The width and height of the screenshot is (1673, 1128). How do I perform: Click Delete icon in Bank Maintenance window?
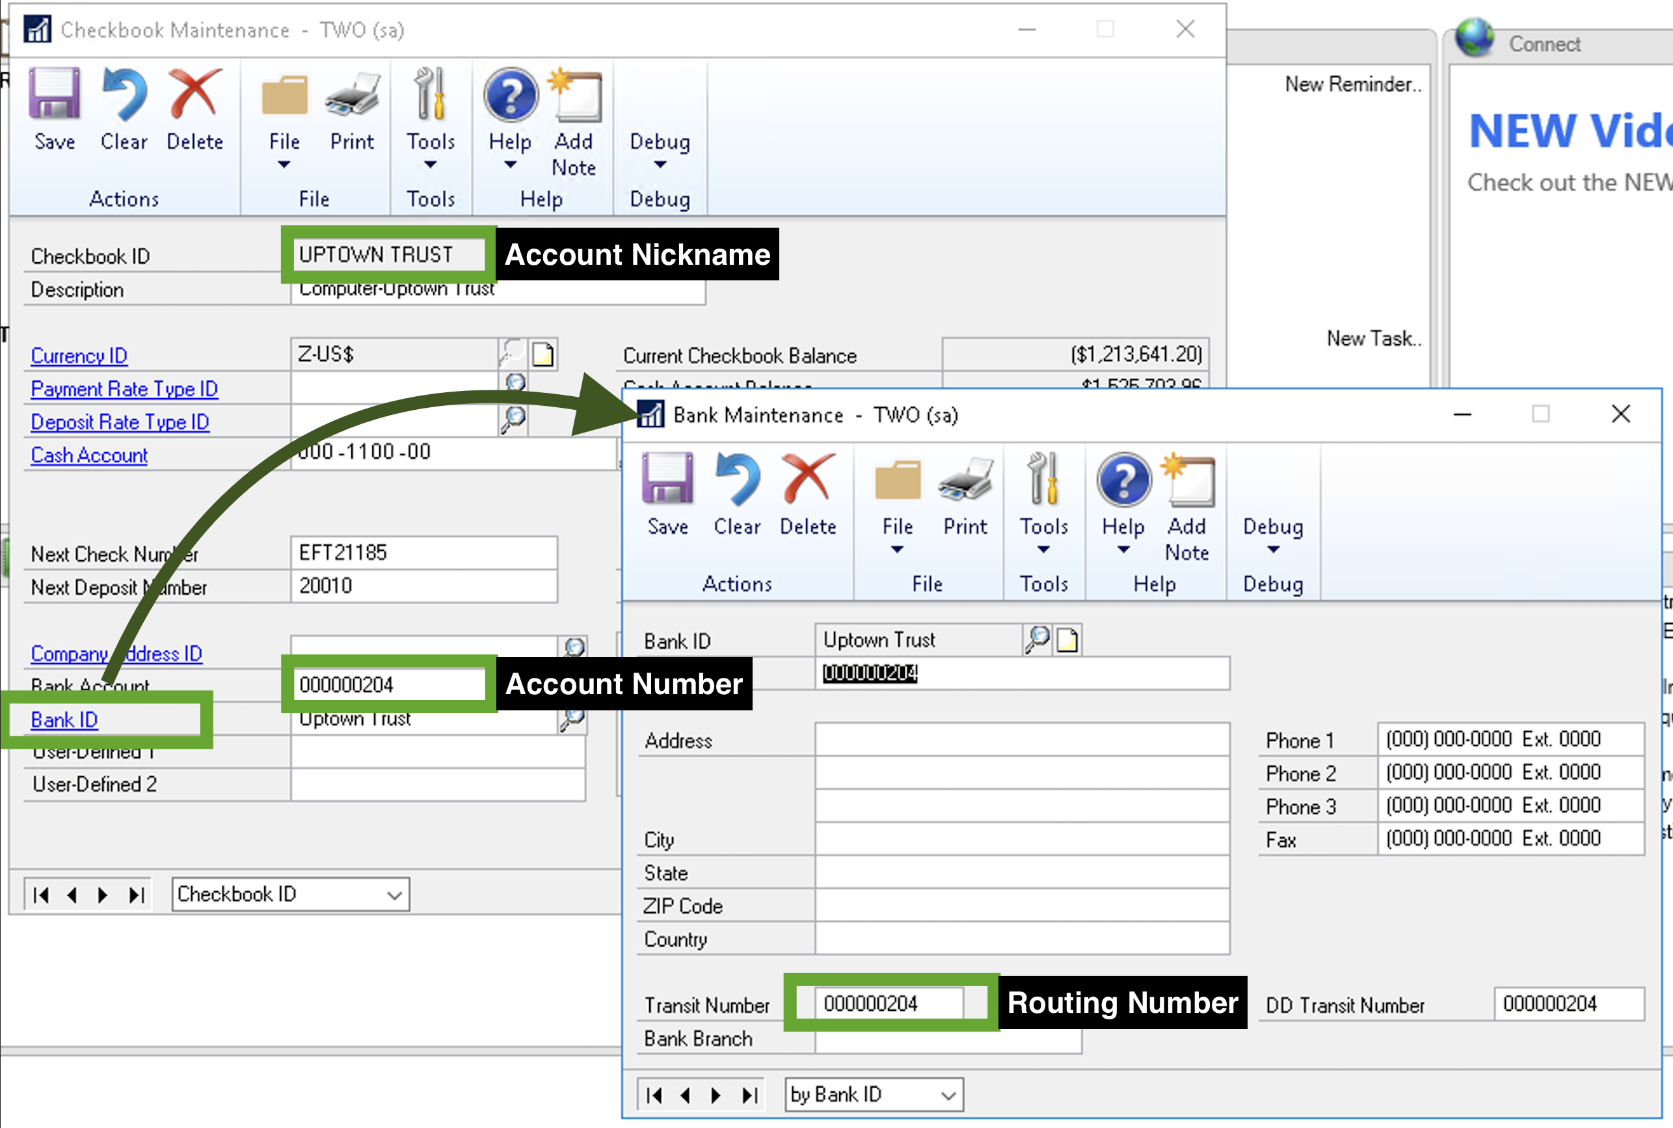pyautogui.click(x=809, y=478)
